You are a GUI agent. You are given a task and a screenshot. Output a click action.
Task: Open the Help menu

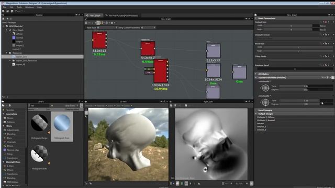tap(40, 7)
